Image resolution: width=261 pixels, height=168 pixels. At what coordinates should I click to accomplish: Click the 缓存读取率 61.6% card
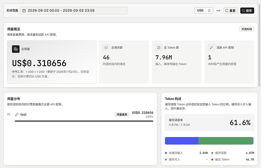[210, 122]
